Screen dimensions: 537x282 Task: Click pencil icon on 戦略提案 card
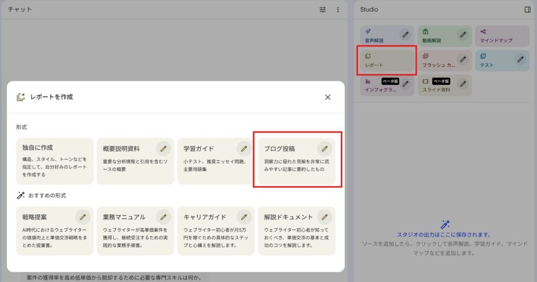click(82, 216)
